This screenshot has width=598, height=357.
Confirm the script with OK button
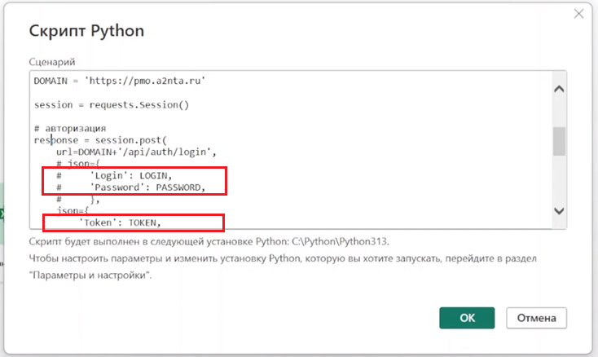[x=467, y=318]
